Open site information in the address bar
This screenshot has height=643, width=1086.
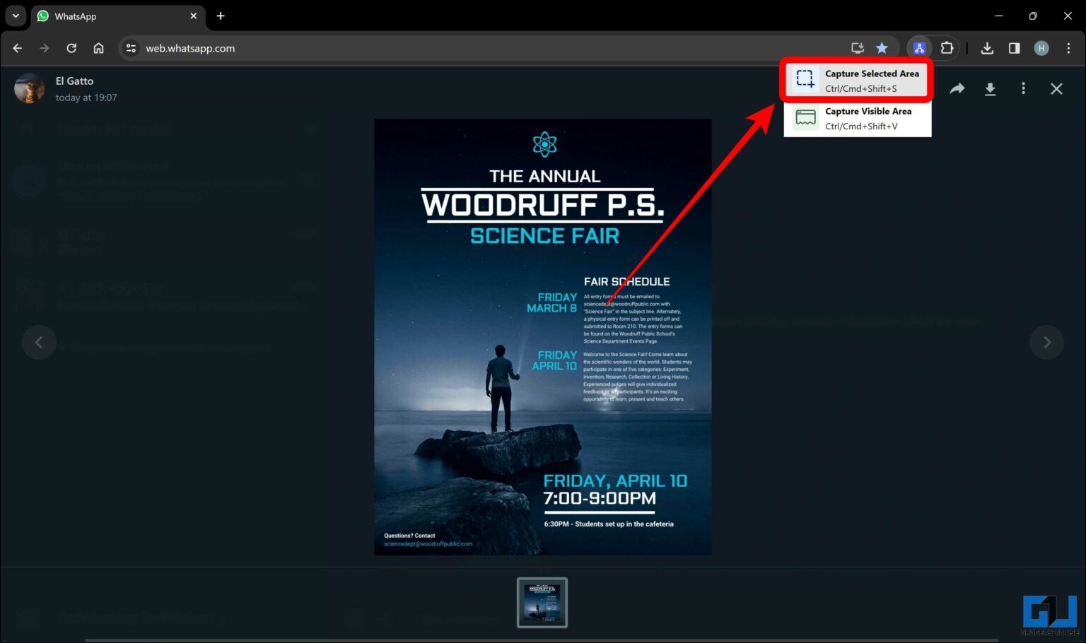coord(130,48)
